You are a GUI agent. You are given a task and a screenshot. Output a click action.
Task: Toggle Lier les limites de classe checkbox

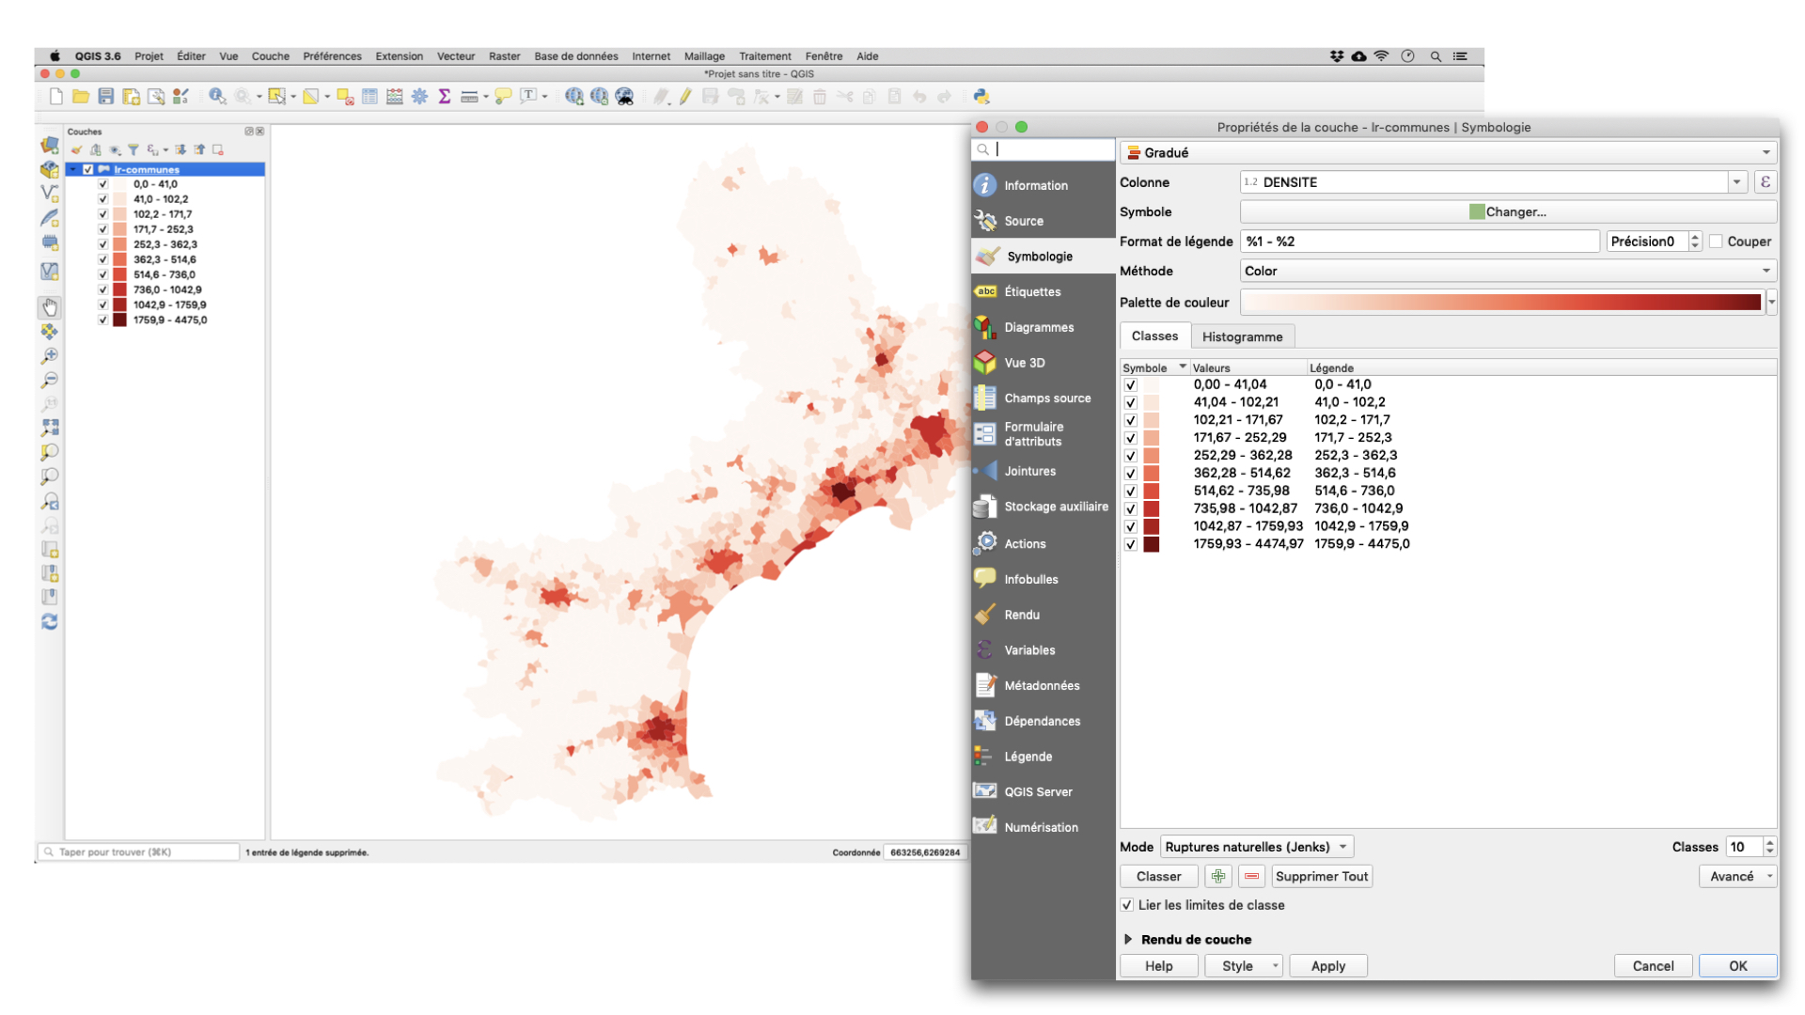coord(1127,905)
